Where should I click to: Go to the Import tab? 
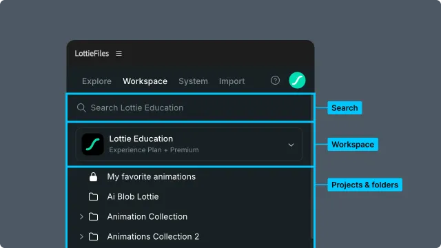(x=232, y=81)
